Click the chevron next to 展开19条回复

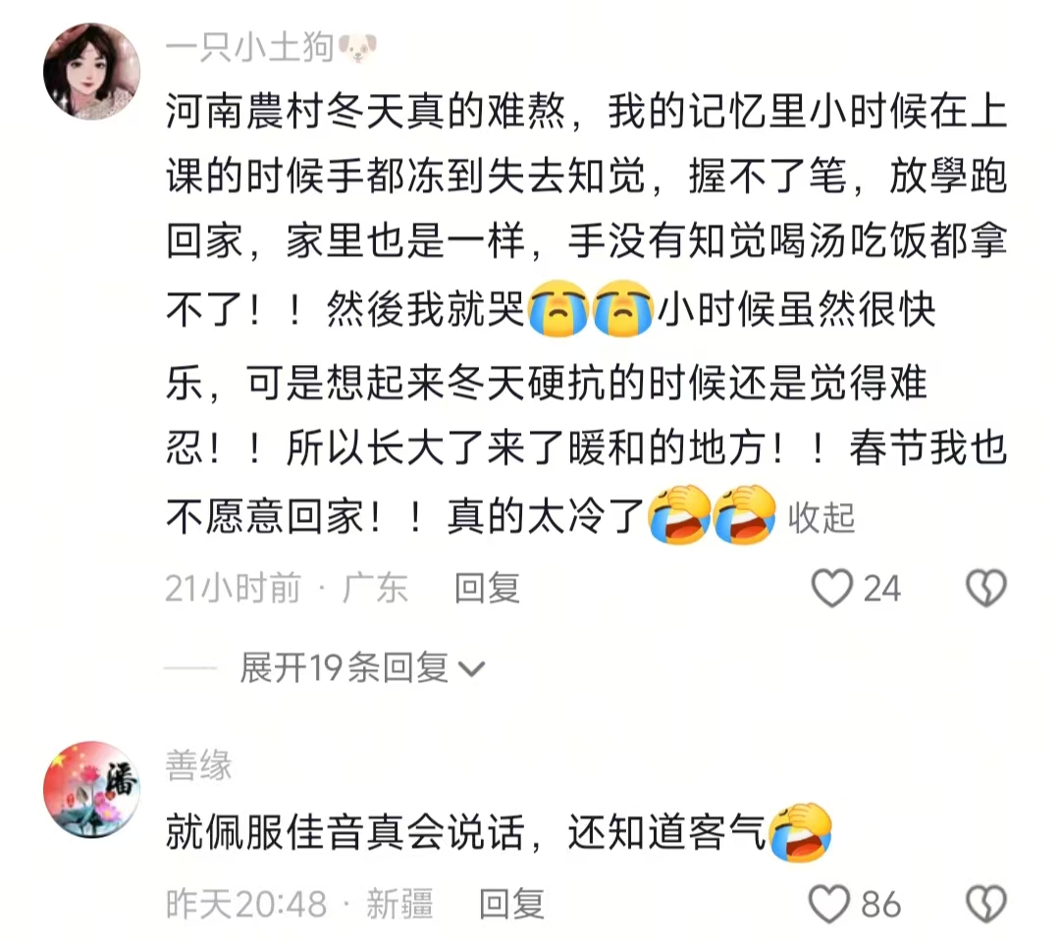471,669
